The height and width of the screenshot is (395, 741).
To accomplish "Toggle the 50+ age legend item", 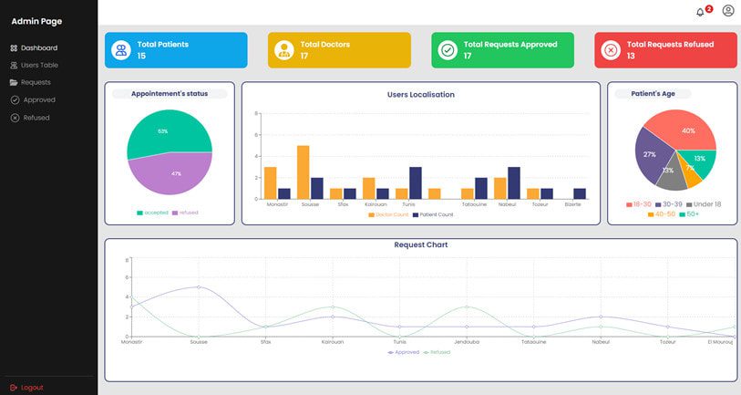I will (x=689, y=214).
